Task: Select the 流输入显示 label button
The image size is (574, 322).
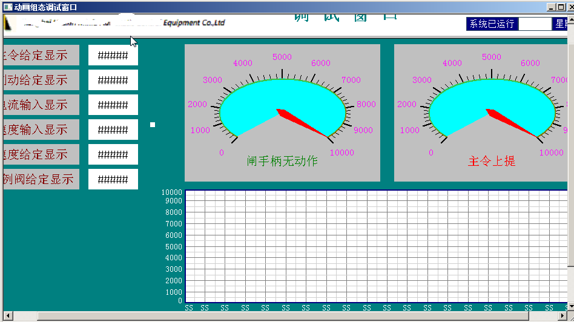Action: [x=40, y=105]
